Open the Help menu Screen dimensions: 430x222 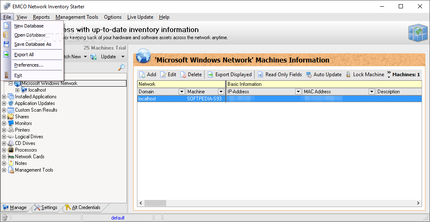[164, 17]
